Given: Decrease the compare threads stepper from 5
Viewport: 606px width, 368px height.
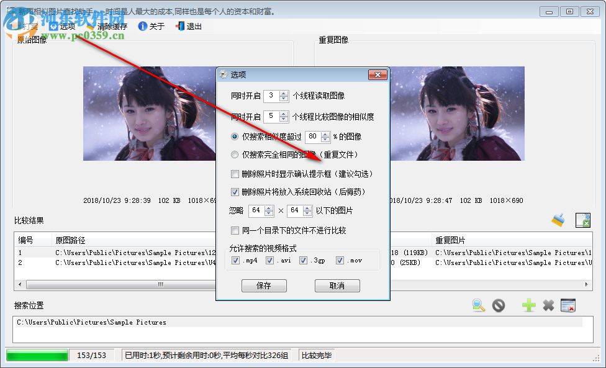Looking at the screenshot, I should [x=283, y=119].
